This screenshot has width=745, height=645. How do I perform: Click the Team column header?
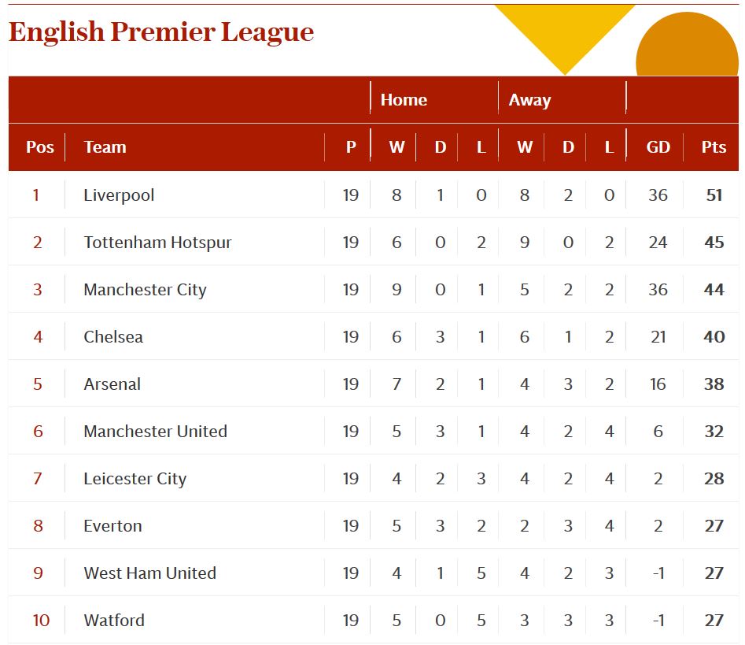(105, 147)
